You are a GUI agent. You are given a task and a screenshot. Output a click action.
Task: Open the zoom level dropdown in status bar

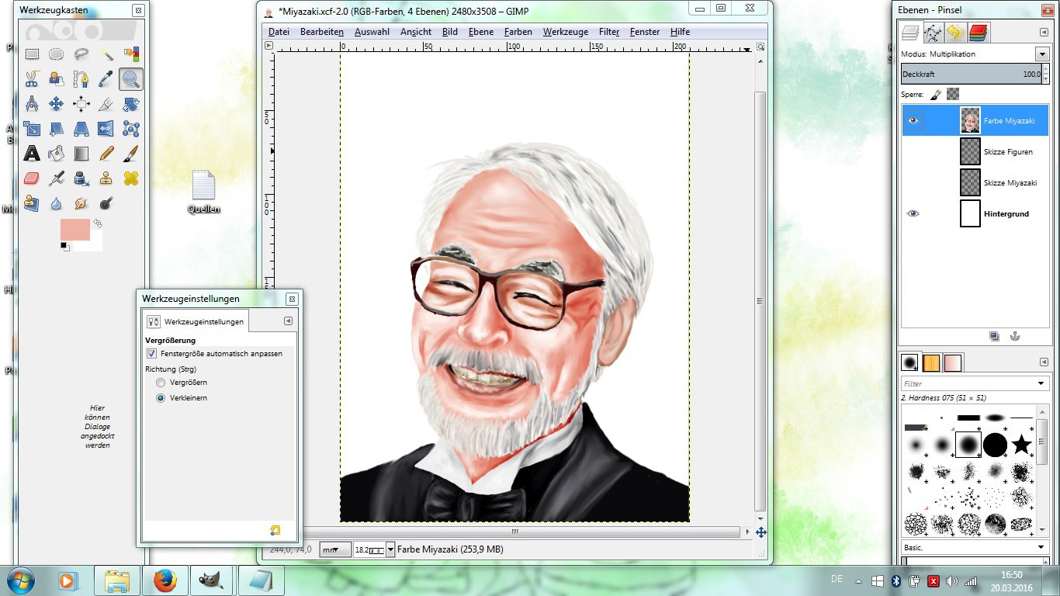(x=390, y=549)
